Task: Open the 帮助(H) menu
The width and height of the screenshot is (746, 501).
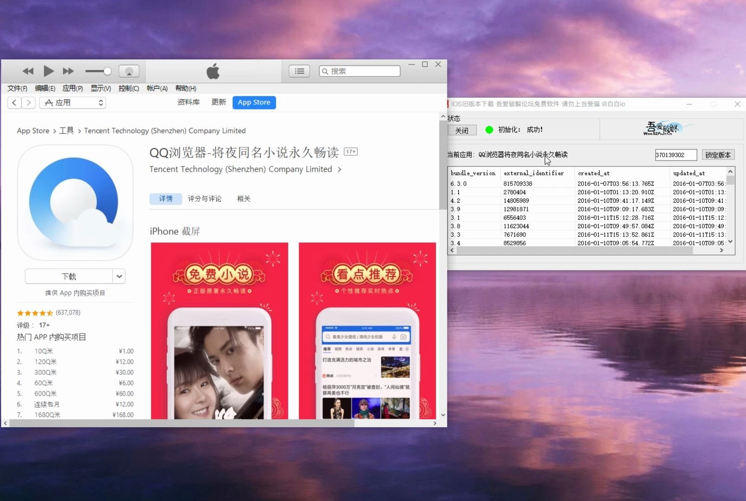Action: coord(186,88)
